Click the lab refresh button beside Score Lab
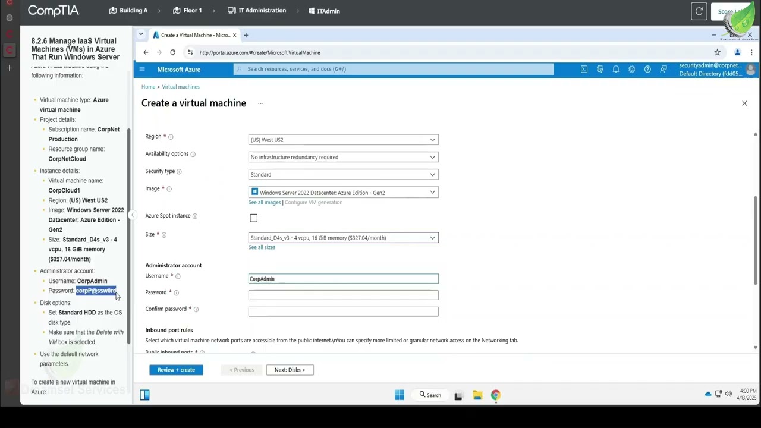 pyautogui.click(x=699, y=11)
